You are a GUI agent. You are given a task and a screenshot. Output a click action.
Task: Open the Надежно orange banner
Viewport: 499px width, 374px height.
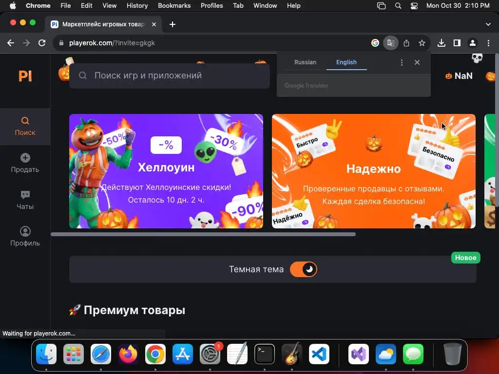pyautogui.click(x=374, y=171)
